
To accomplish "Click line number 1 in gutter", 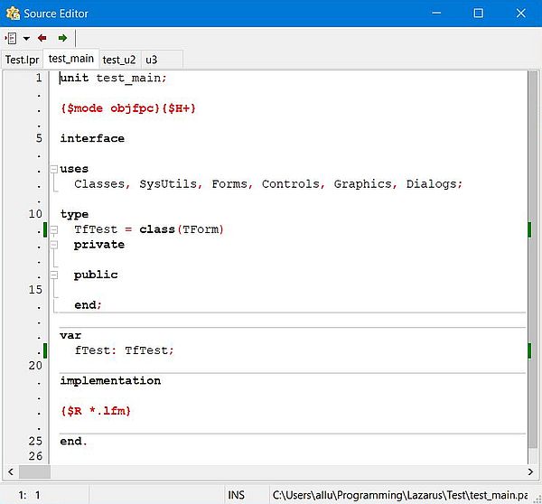I will pos(39,78).
